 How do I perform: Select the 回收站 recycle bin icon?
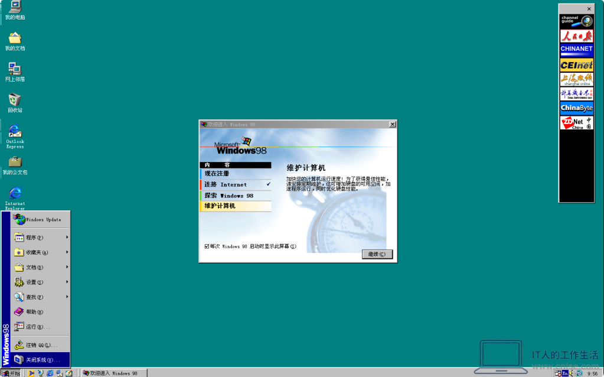[x=15, y=103]
